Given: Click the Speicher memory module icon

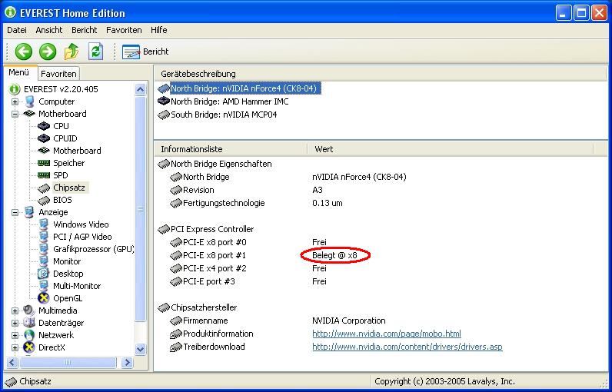Looking at the screenshot, I should point(44,163).
